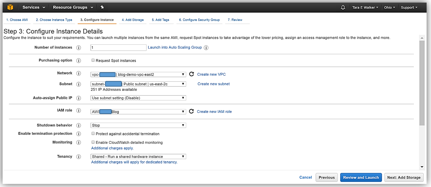The height and width of the screenshot is (187, 431).
Task: Click info icon next to Tenancy
Action: coord(79,157)
